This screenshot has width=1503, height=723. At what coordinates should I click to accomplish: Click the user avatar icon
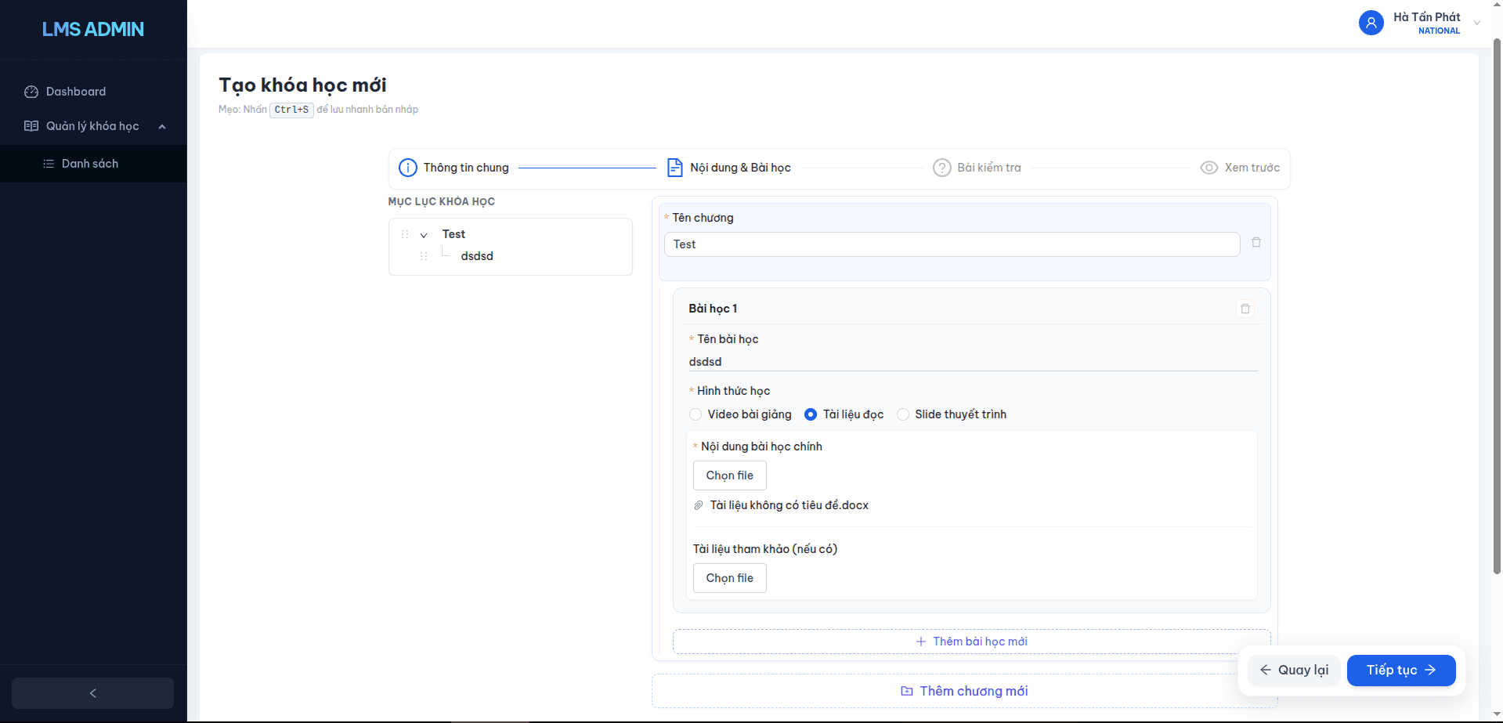(1371, 23)
